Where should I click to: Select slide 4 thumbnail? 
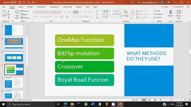(x=14, y=43)
